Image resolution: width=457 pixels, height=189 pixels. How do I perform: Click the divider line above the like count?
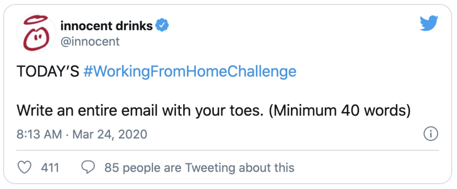(x=228, y=150)
